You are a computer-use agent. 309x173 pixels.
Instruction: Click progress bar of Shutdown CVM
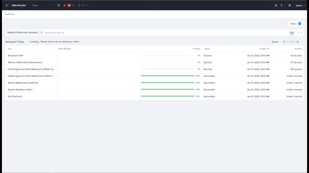click(168, 56)
